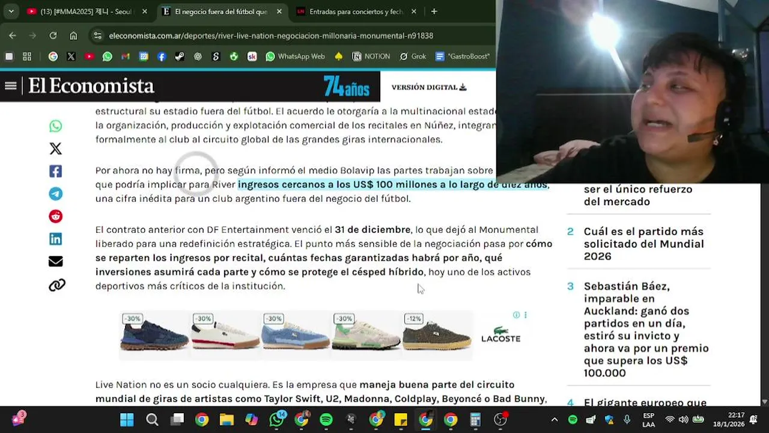Reload the current page
Viewport: 769px width, 433px height.
53,35
